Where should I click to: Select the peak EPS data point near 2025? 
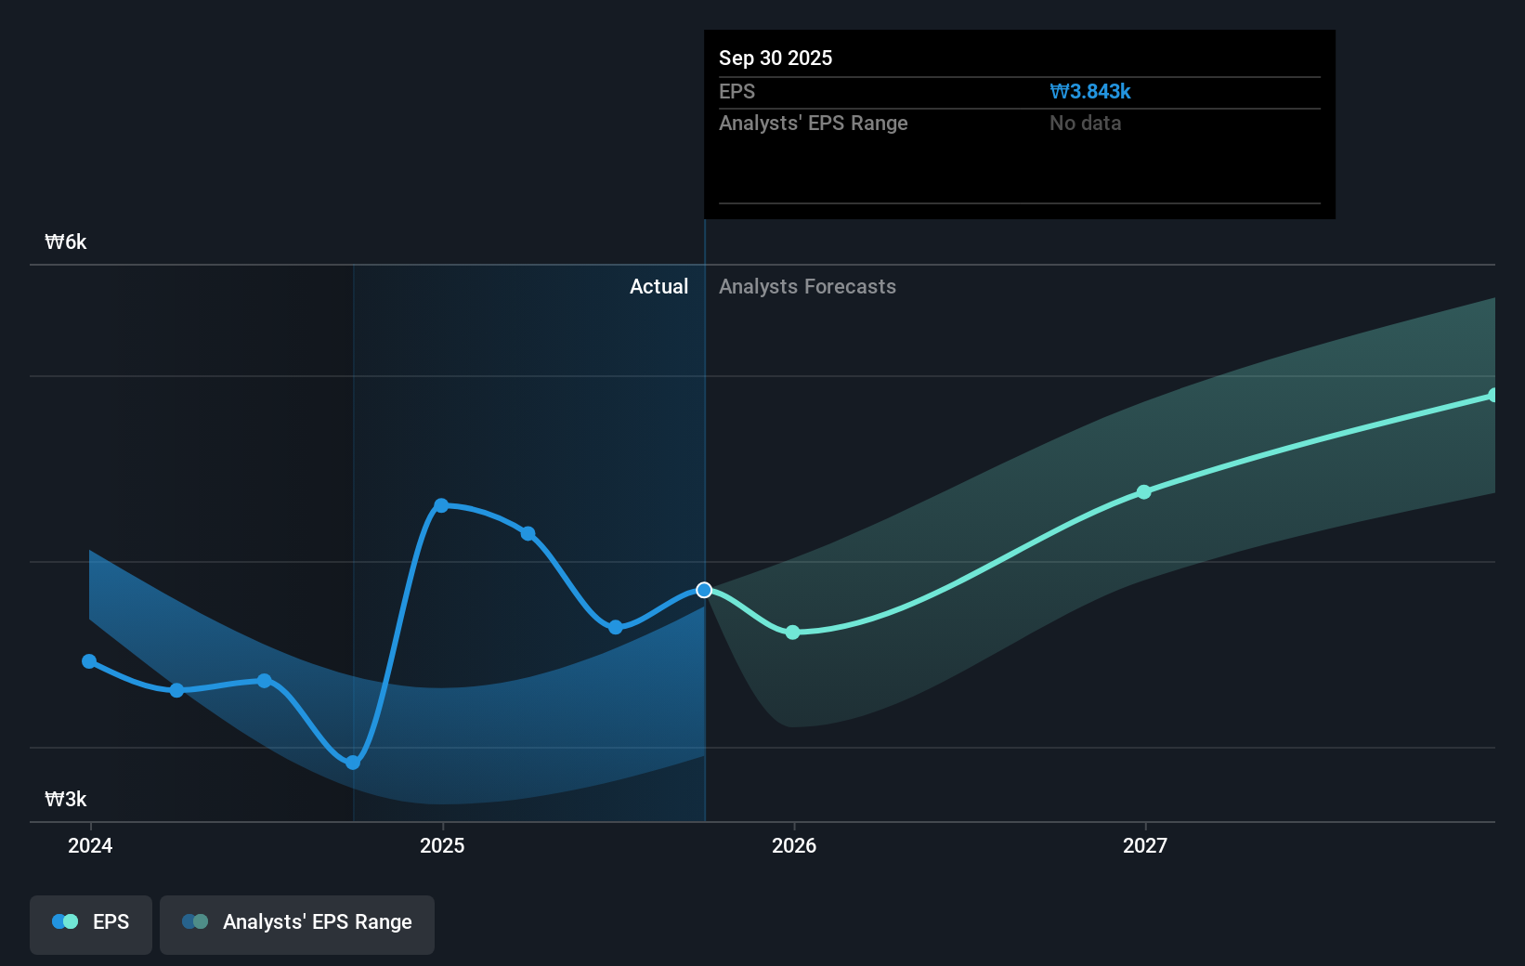pos(441,504)
